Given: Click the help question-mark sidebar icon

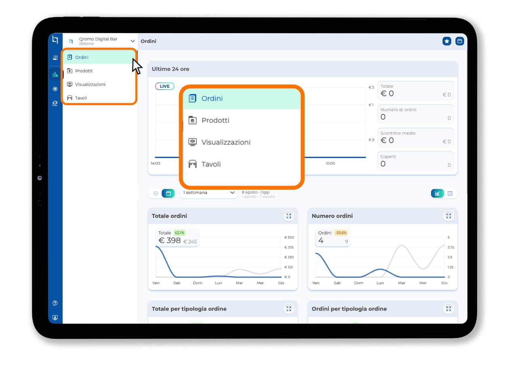Looking at the screenshot, I should point(55,303).
